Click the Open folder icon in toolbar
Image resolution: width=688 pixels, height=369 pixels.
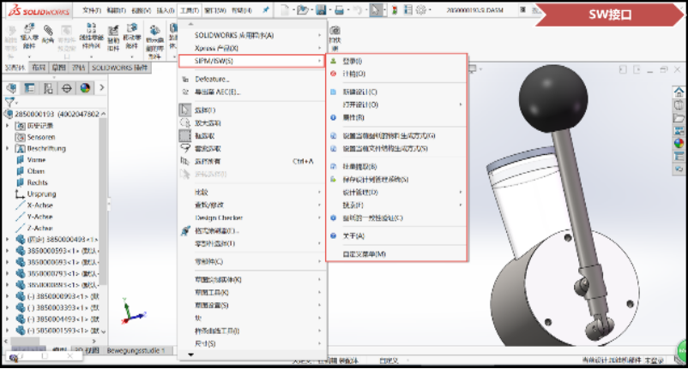click(302, 9)
